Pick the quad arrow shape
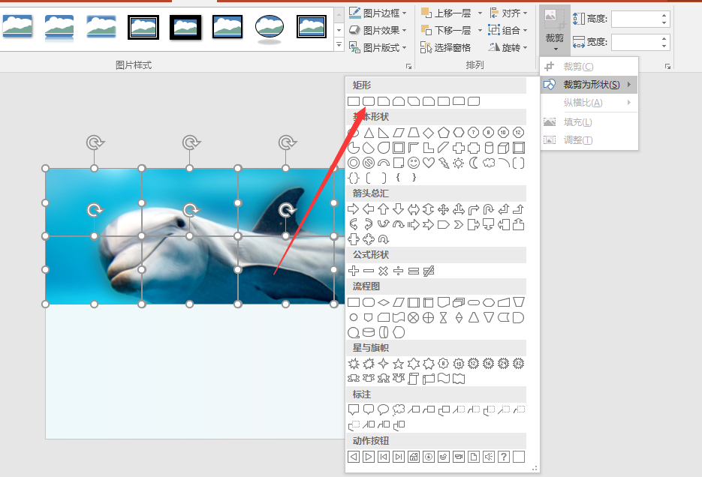 (x=444, y=209)
